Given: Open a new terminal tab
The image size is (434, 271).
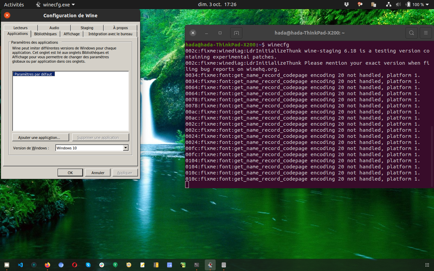Looking at the screenshot, I should tap(236, 33).
